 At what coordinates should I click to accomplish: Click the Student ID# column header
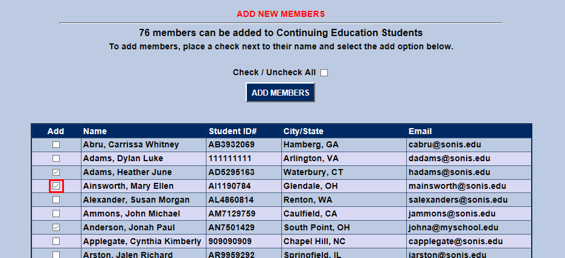pos(233,131)
